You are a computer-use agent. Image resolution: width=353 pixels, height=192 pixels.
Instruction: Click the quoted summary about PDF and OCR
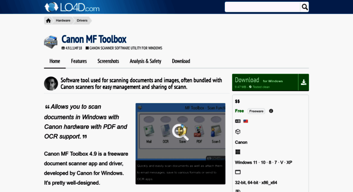86,122
